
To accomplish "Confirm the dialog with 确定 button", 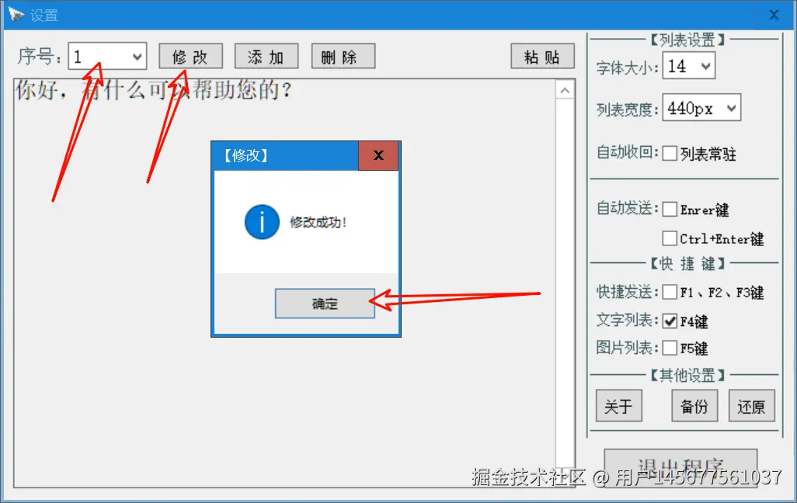I will [325, 304].
